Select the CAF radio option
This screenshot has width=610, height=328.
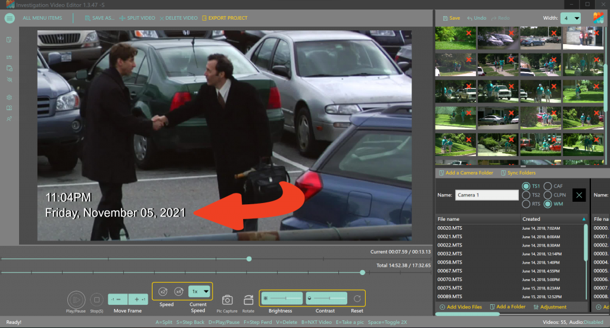point(549,186)
